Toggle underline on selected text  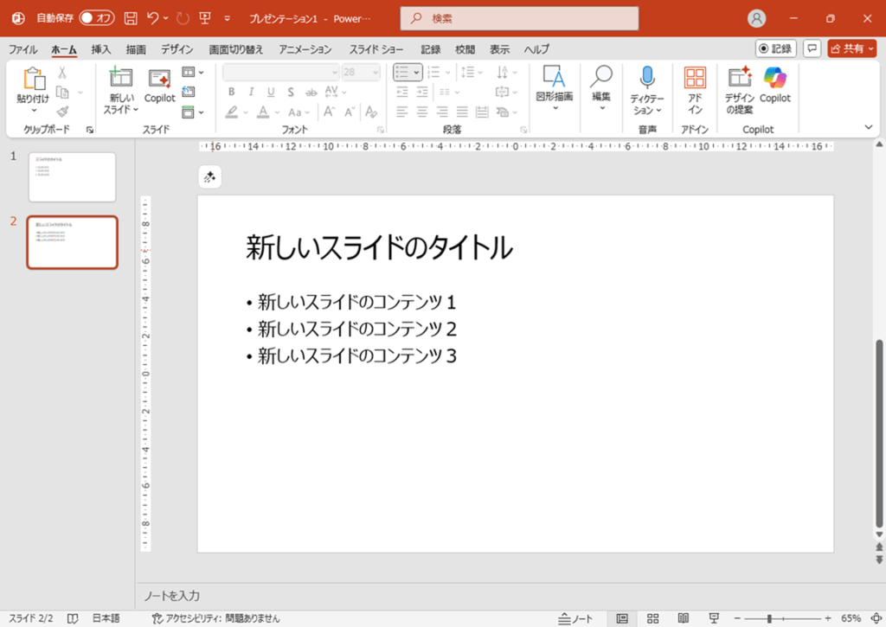pos(271,91)
